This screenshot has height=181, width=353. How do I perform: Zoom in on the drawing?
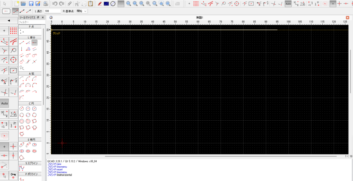[x=129, y=3]
